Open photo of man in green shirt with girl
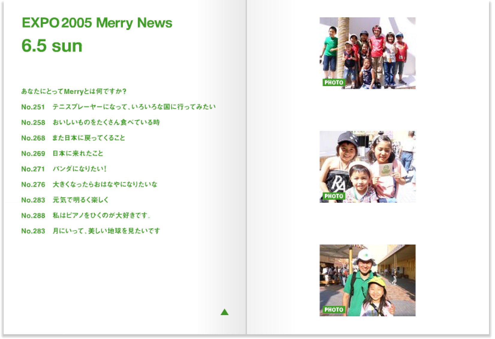The height and width of the screenshot is (339, 495). 367,280
